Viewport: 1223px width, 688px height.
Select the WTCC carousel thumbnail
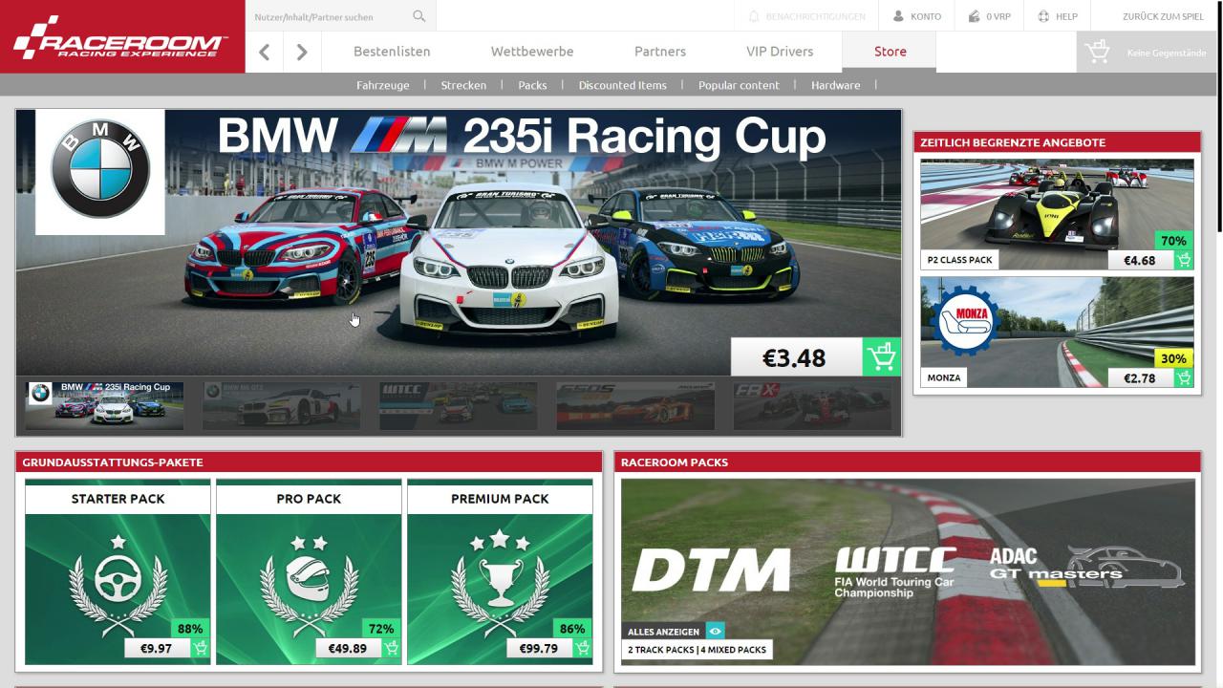pos(459,406)
